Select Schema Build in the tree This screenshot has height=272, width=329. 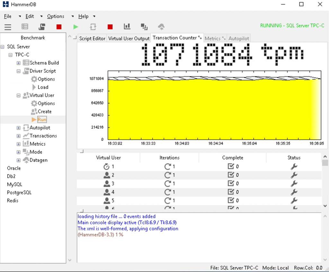(x=44, y=63)
